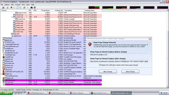The image size is (169, 95).
Task: Open the Users menu
Action: (28, 5)
